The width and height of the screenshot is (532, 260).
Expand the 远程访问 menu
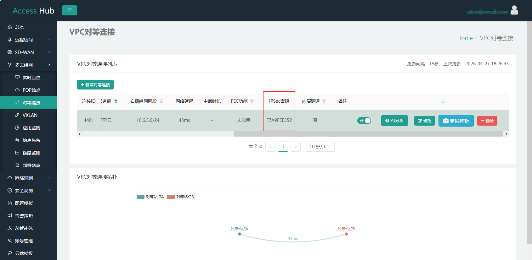28,40
